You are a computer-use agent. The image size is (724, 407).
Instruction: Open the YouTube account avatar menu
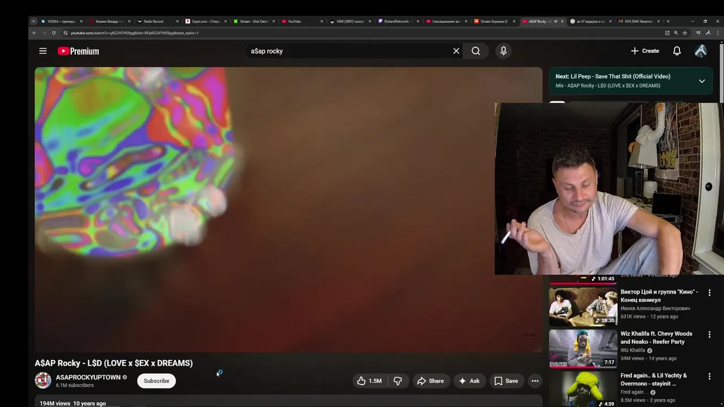(x=700, y=51)
